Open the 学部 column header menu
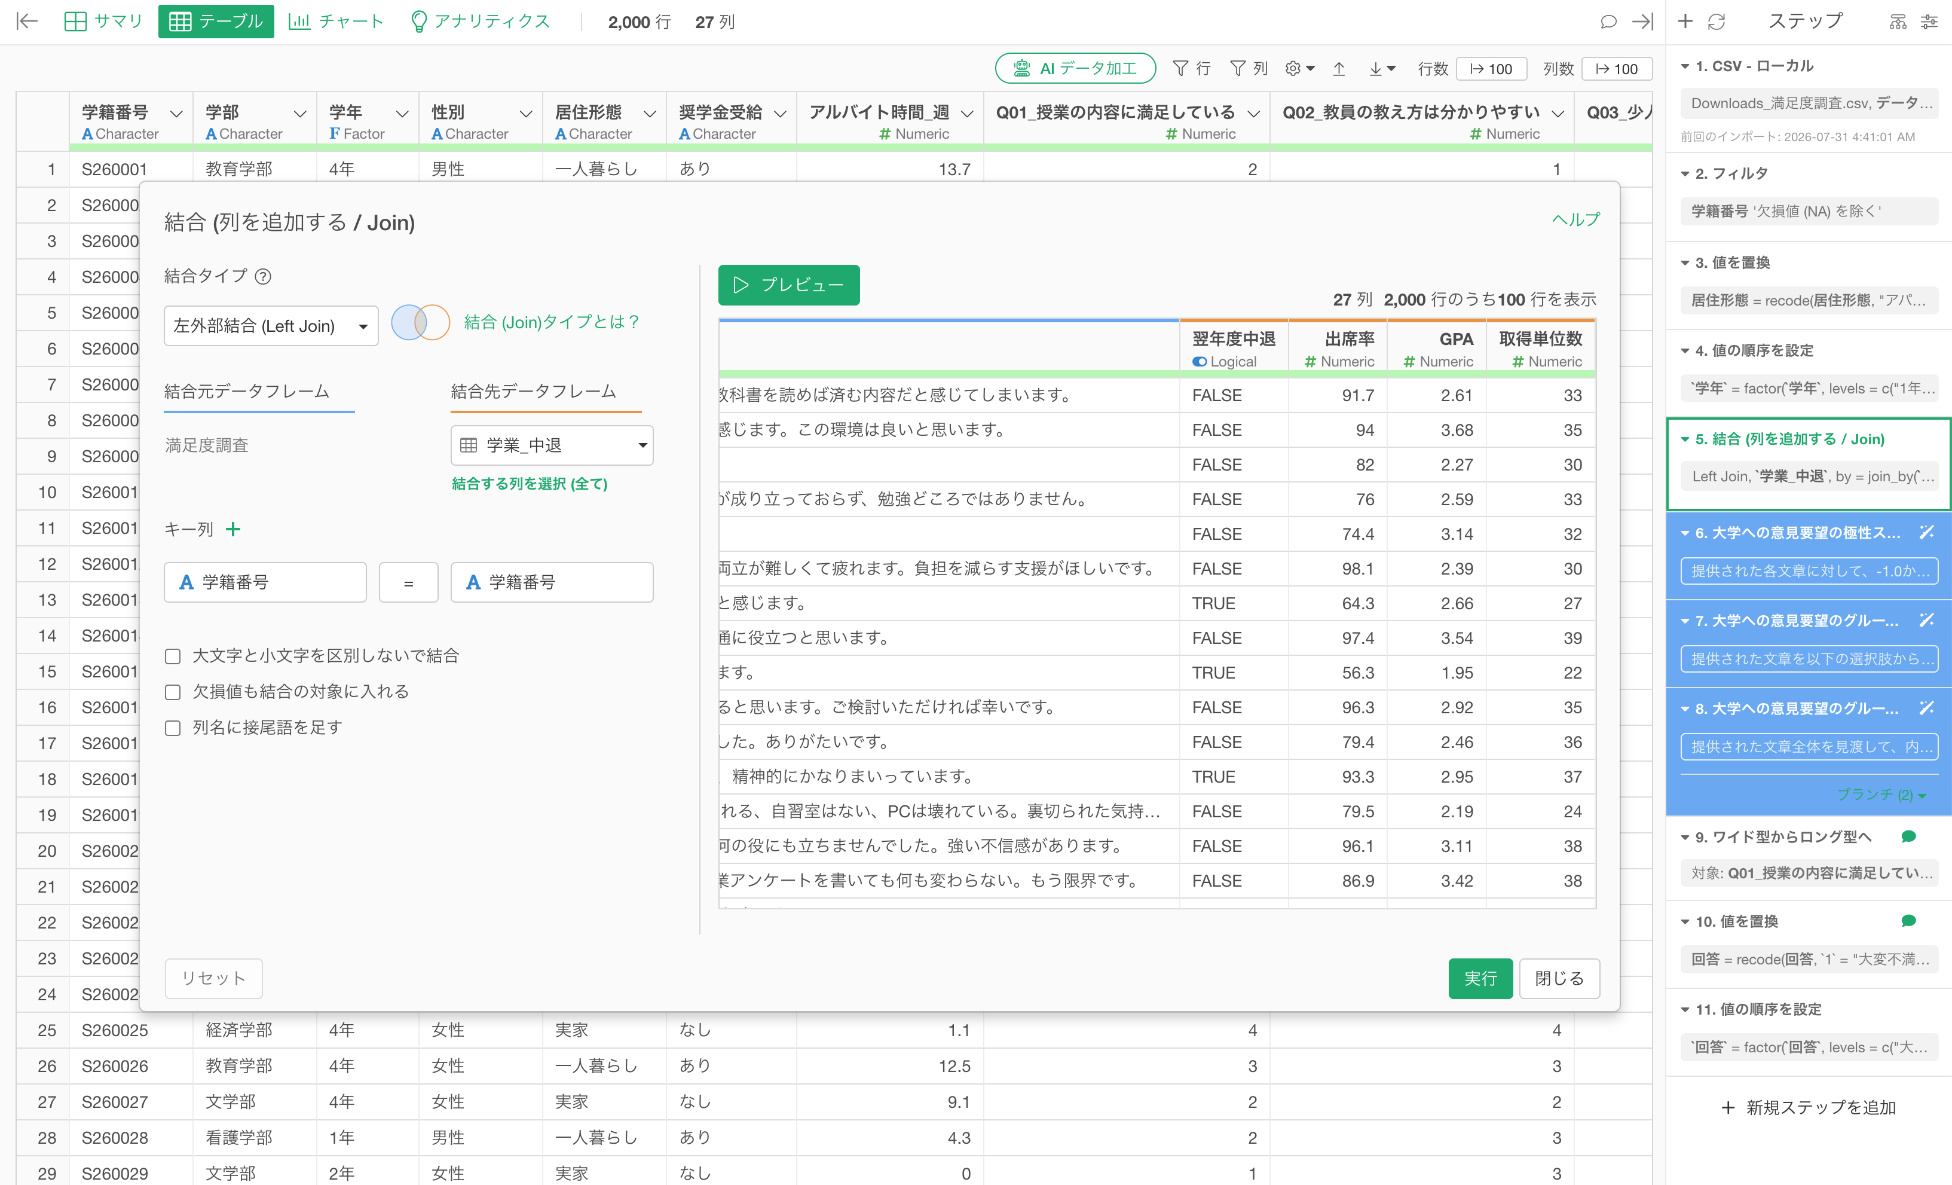 [x=299, y=114]
